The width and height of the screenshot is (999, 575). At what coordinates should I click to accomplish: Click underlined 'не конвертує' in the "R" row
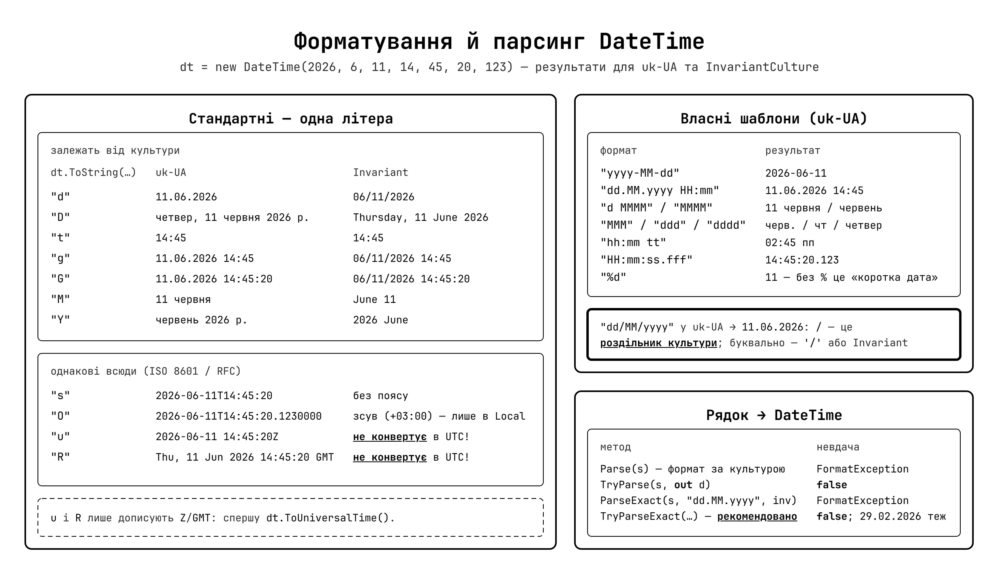point(390,457)
